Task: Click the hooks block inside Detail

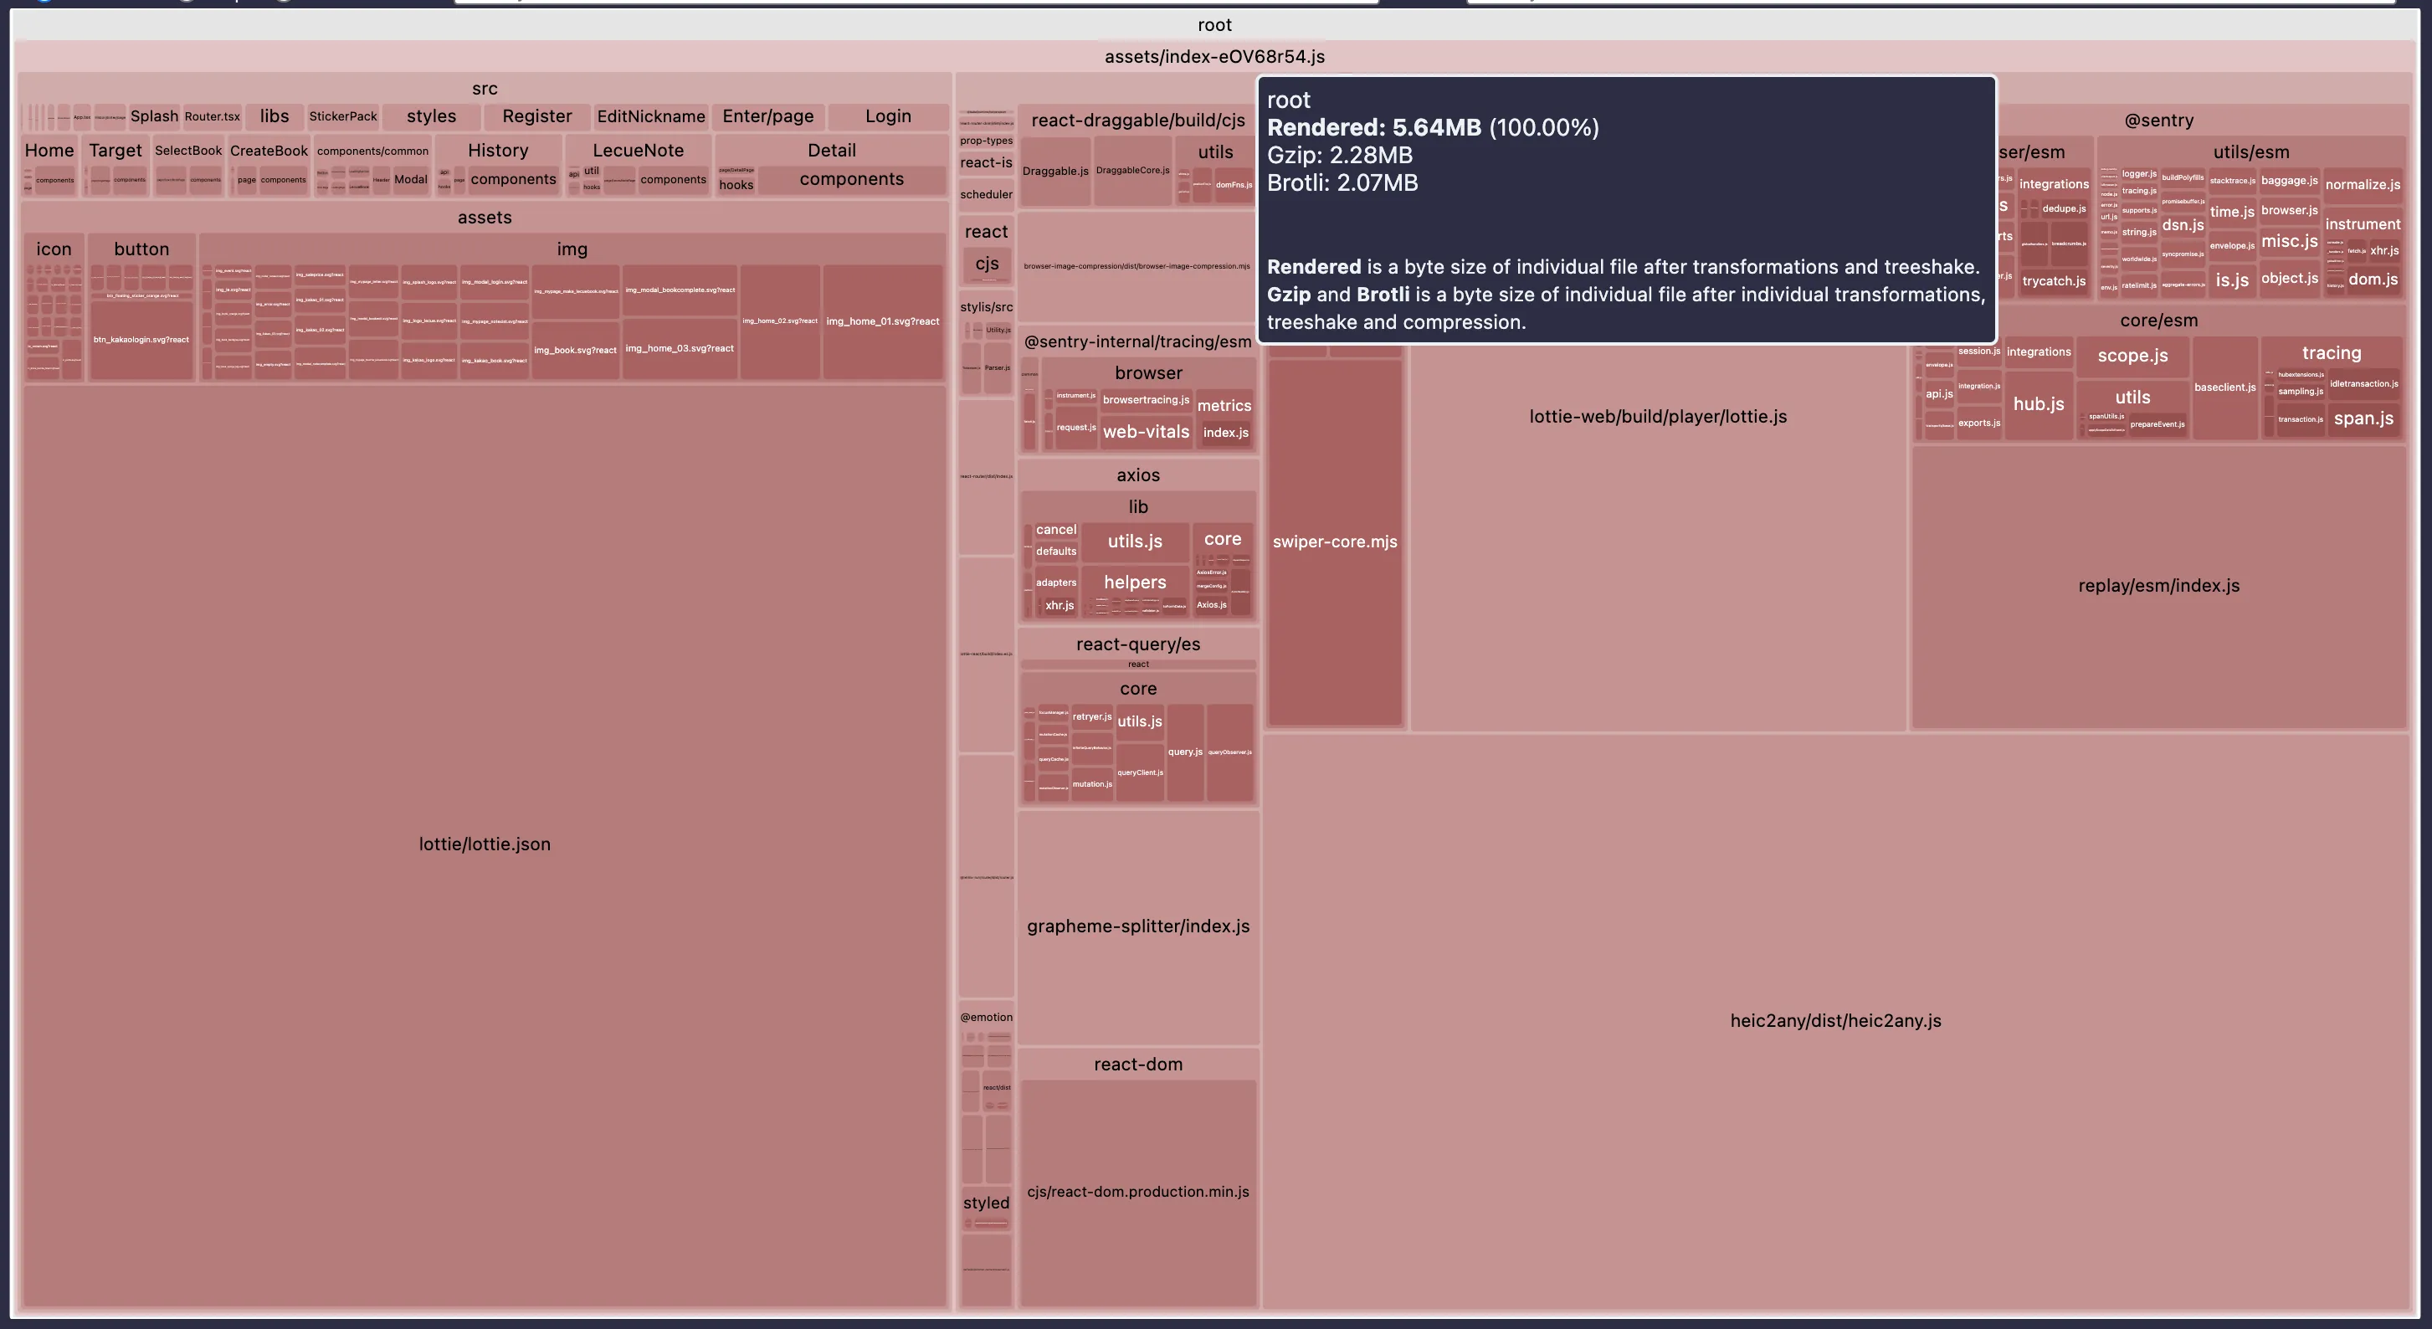Action: [x=736, y=185]
